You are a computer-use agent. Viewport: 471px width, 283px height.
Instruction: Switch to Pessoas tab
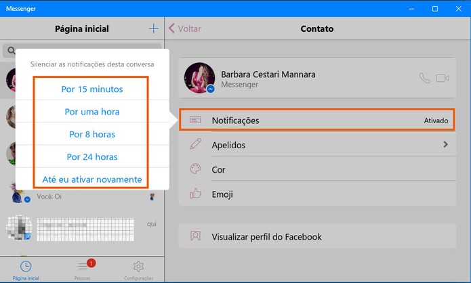83,270
